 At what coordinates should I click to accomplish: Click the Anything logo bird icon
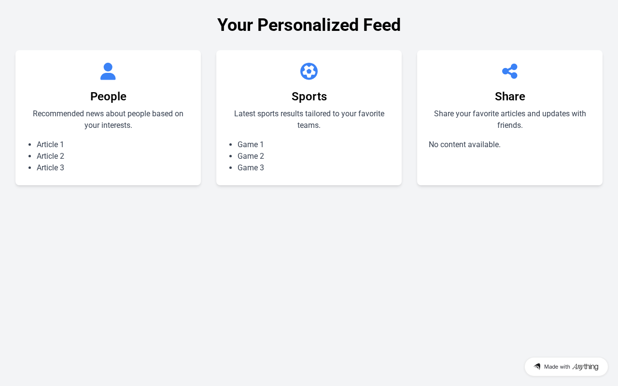click(x=537, y=367)
